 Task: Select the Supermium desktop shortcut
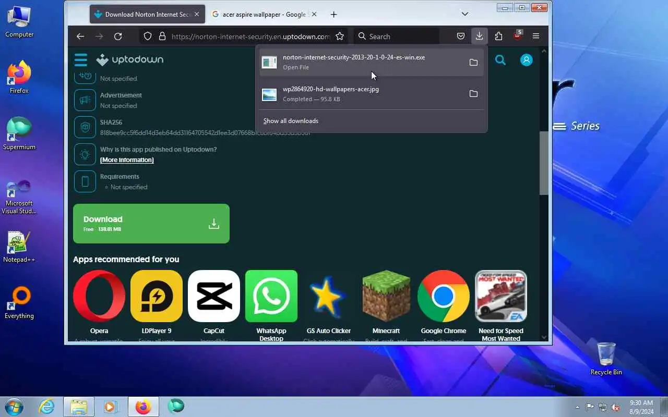coord(19,134)
